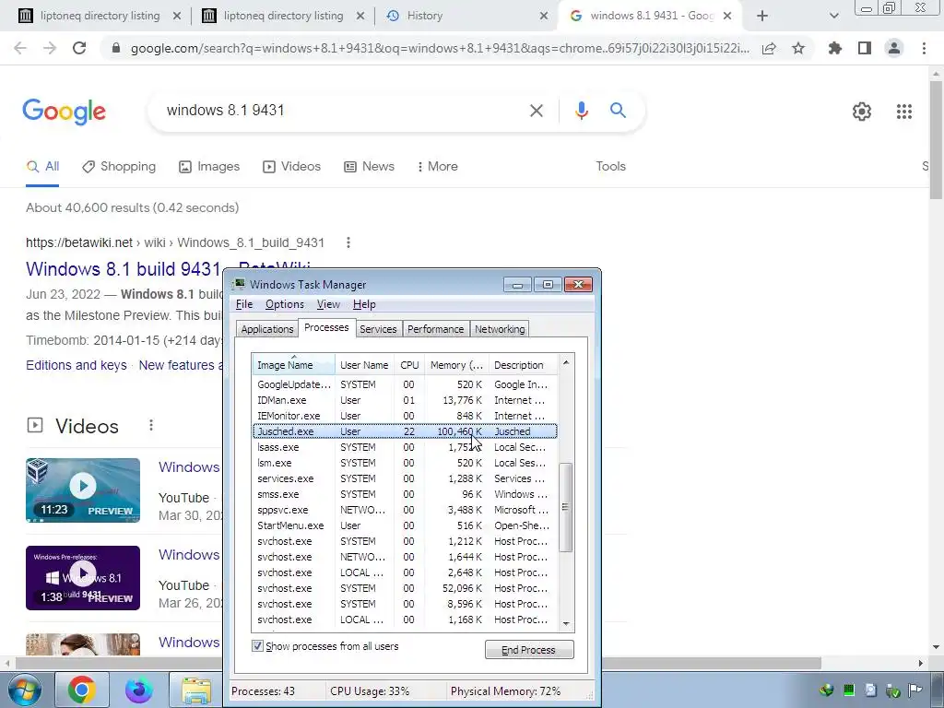
Task: Submit search with magnifier icon
Action: click(x=618, y=111)
